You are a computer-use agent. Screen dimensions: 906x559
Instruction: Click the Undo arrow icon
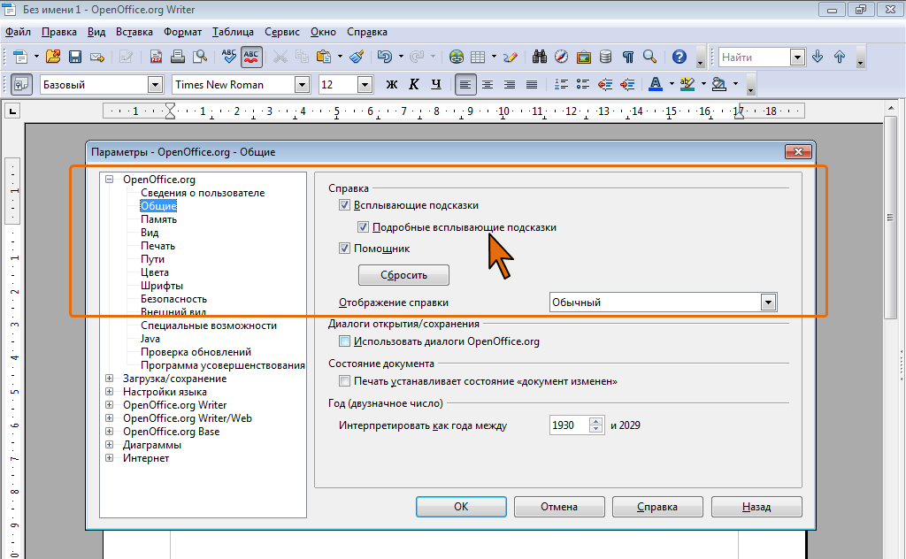pos(384,57)
